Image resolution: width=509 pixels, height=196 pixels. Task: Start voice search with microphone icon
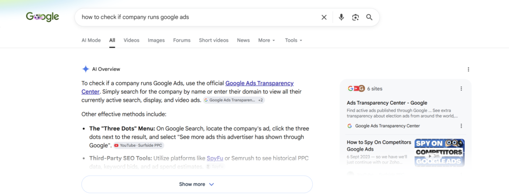pos(341,17)
